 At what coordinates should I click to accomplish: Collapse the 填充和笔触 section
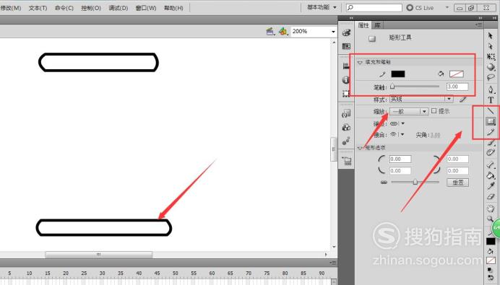coord(360,63)
